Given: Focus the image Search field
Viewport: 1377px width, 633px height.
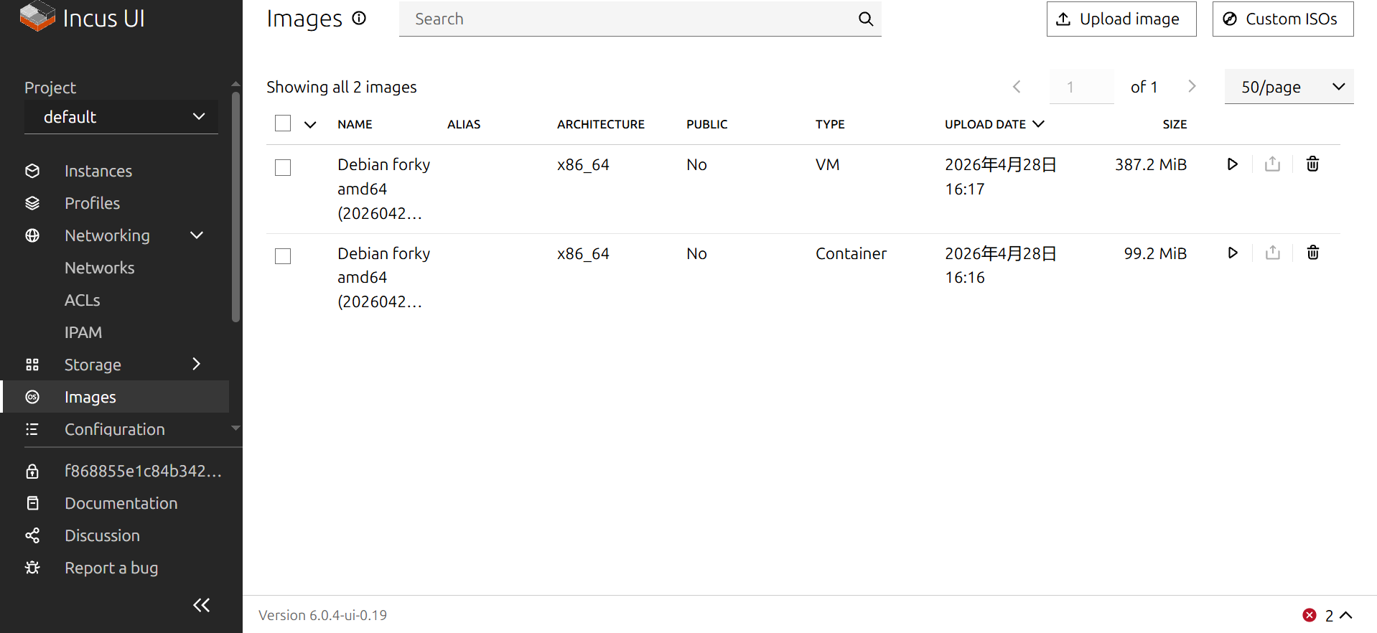Looking at the screenshot, I should pos(625,19).
